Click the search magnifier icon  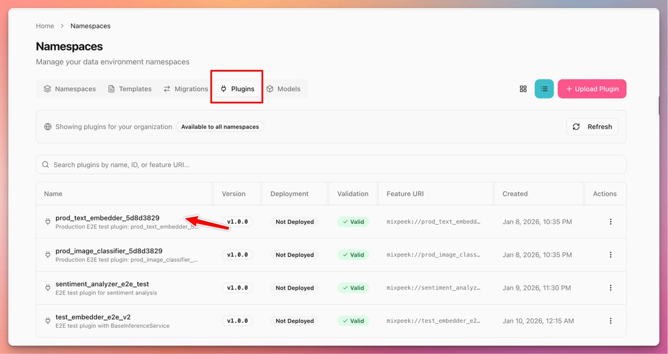tap(46, 164)
